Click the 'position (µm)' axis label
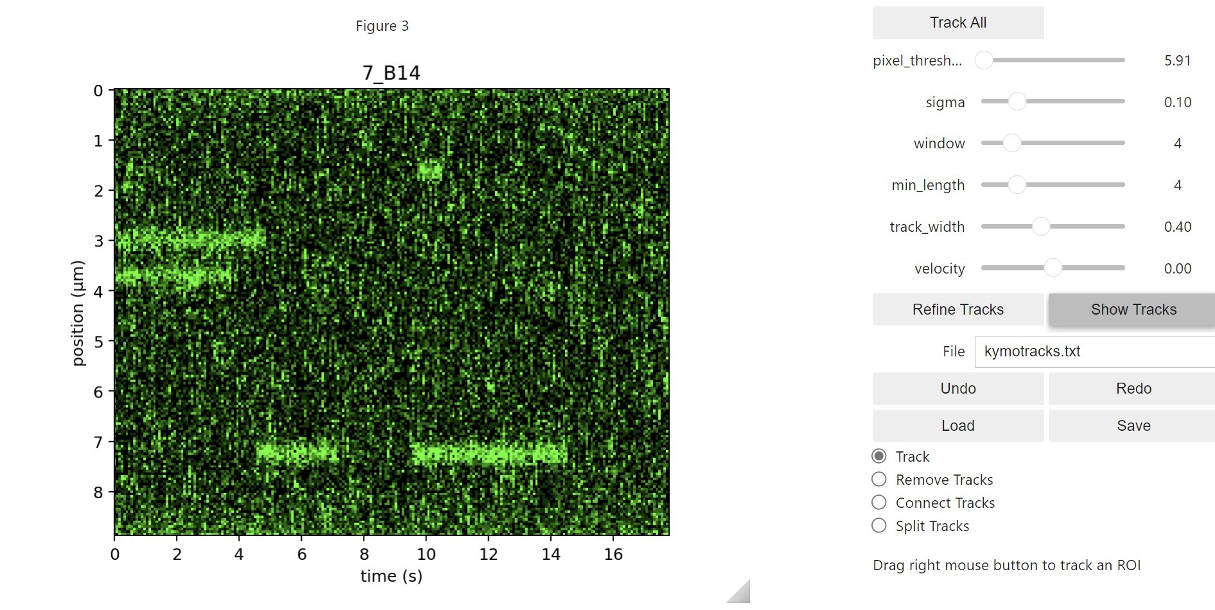 (x=78, y=313)
